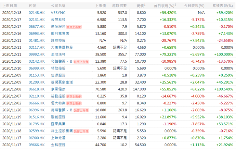Click the red tag beside 恆大物業

tap(74, 103)
